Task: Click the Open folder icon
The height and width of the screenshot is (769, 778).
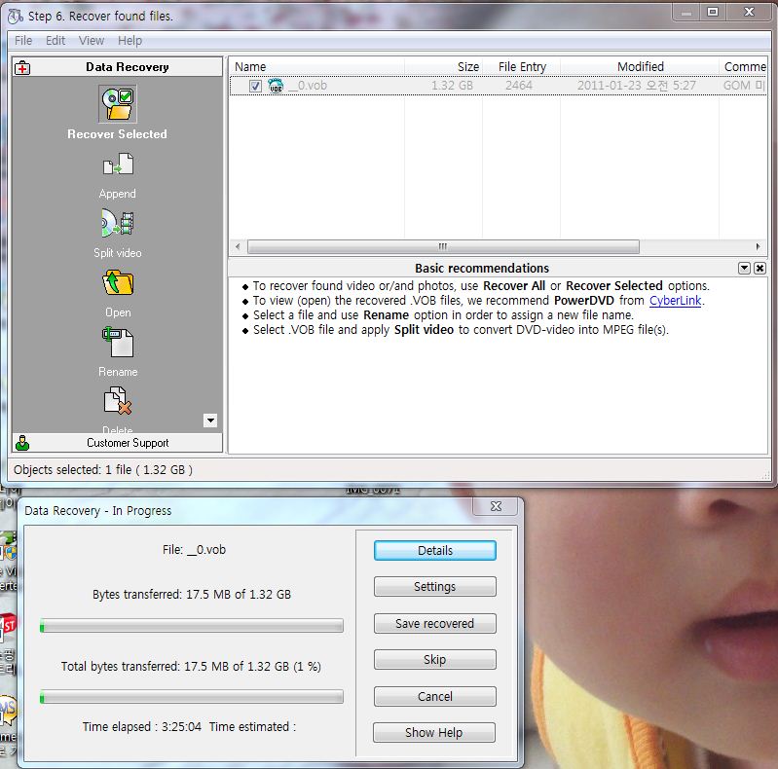Action: 118,283
